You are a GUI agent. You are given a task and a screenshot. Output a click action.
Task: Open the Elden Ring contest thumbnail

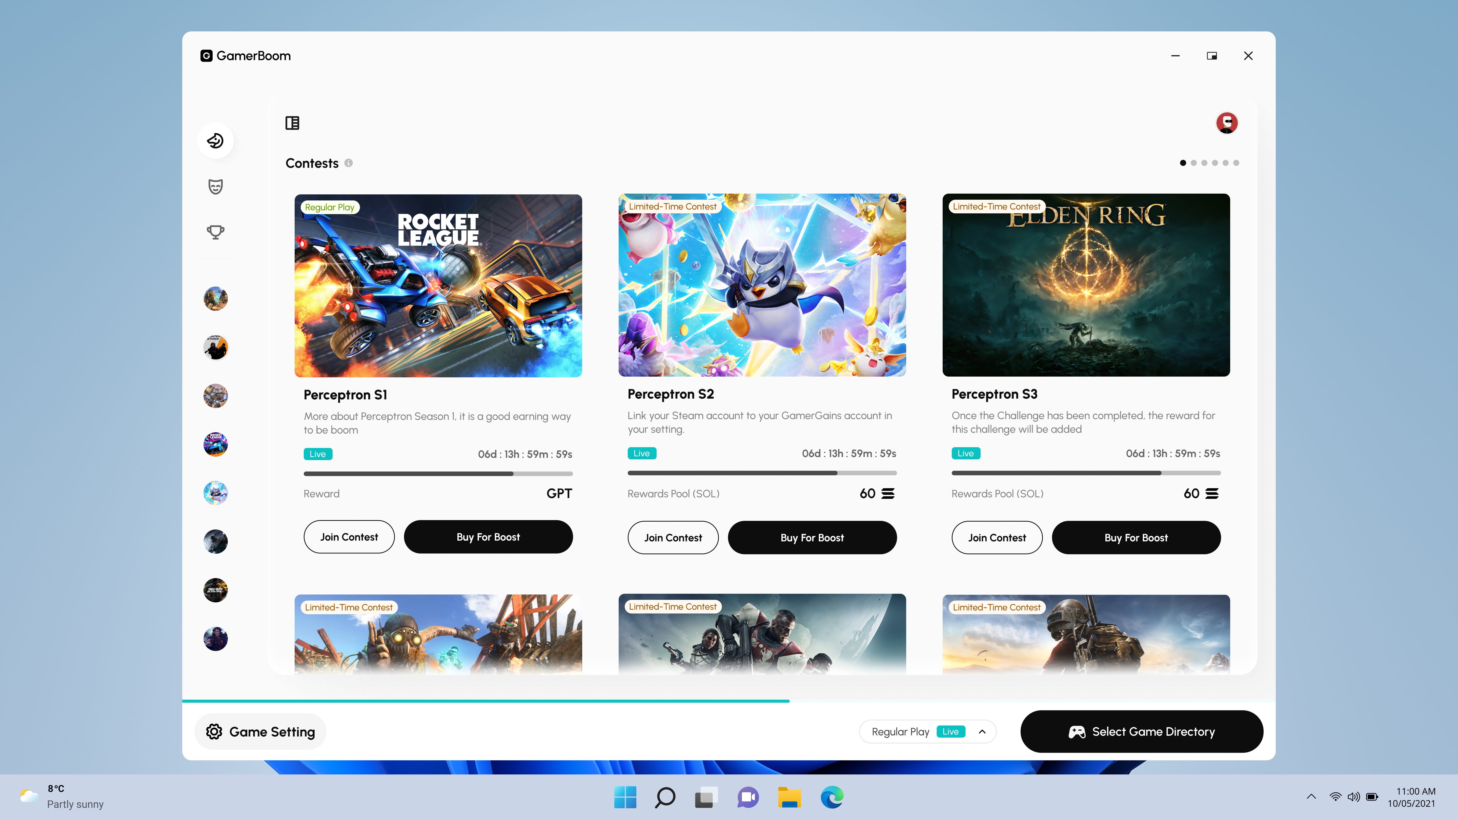(x=1086, y=285)
